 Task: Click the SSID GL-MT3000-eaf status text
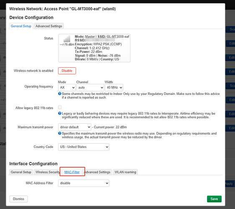point(113,36)
